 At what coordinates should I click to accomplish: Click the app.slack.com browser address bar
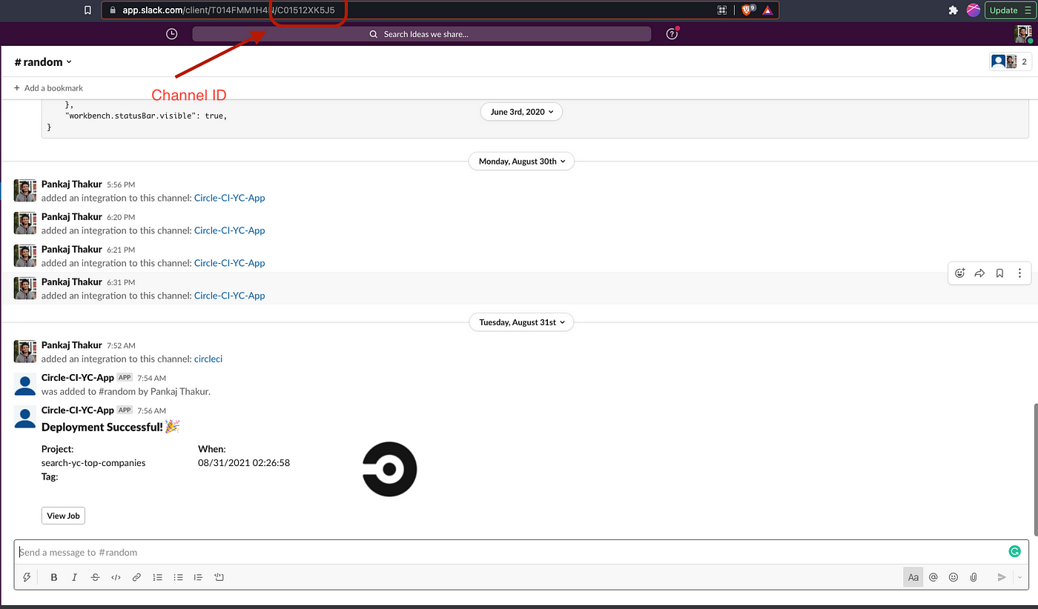click(x=440, y=10)
